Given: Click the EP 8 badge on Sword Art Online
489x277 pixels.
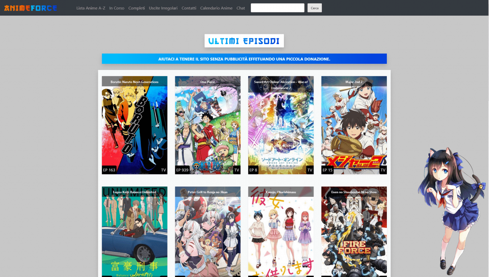Looking at the screenshot, I should point(253,170).
